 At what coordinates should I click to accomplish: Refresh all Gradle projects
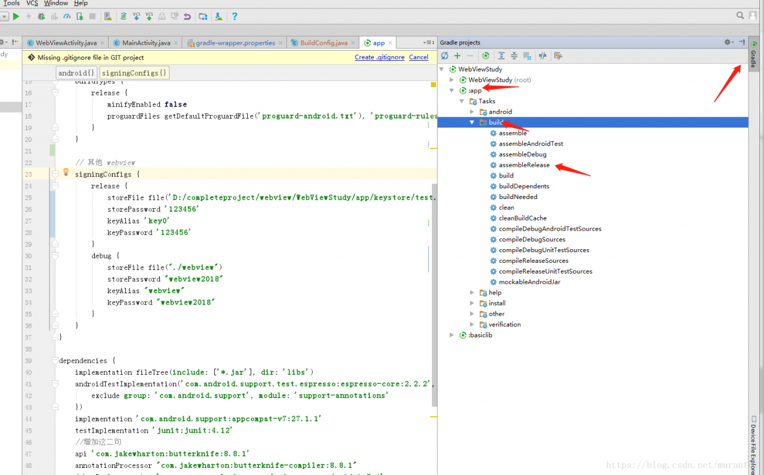pyautogui.click(x=445, y=56)
